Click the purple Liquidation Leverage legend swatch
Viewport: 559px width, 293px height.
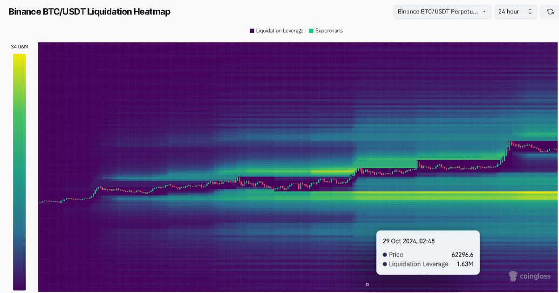(x=251, y=31)
